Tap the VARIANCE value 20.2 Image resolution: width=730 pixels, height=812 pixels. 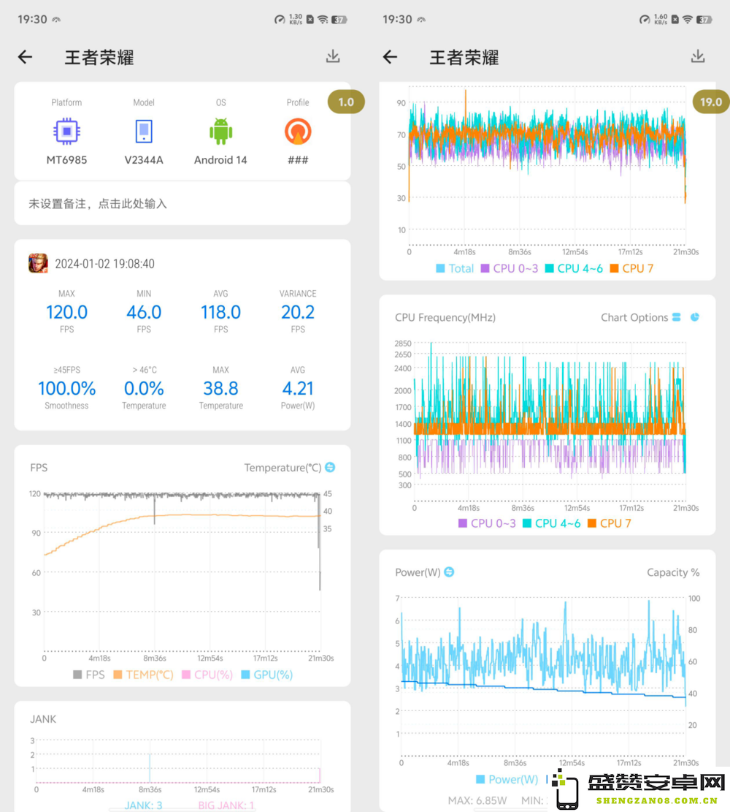(x=298, y=312)
